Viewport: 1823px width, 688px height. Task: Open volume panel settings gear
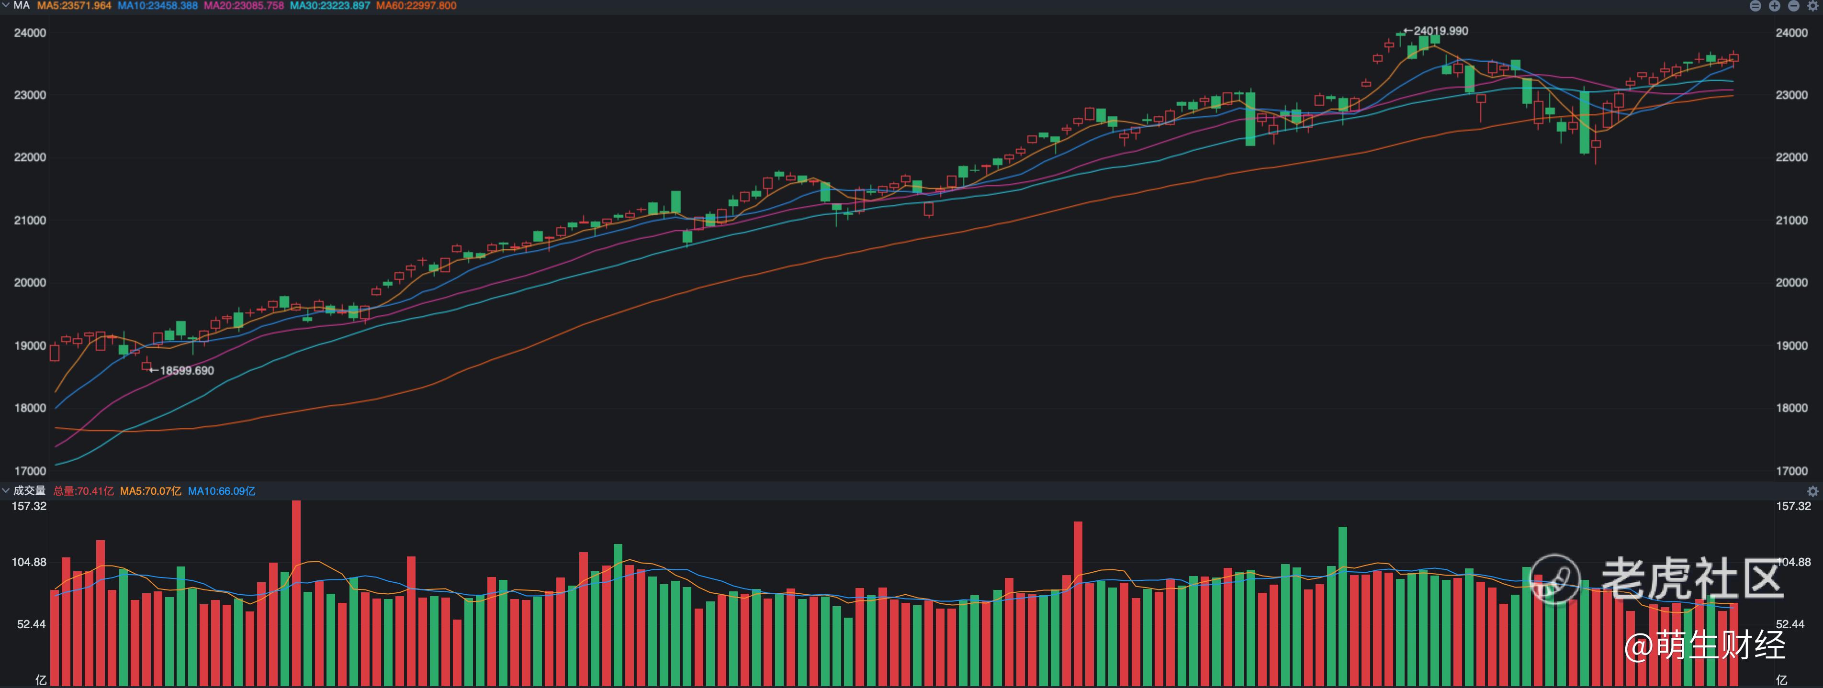pyautogui.click(x=1812, y=491)
